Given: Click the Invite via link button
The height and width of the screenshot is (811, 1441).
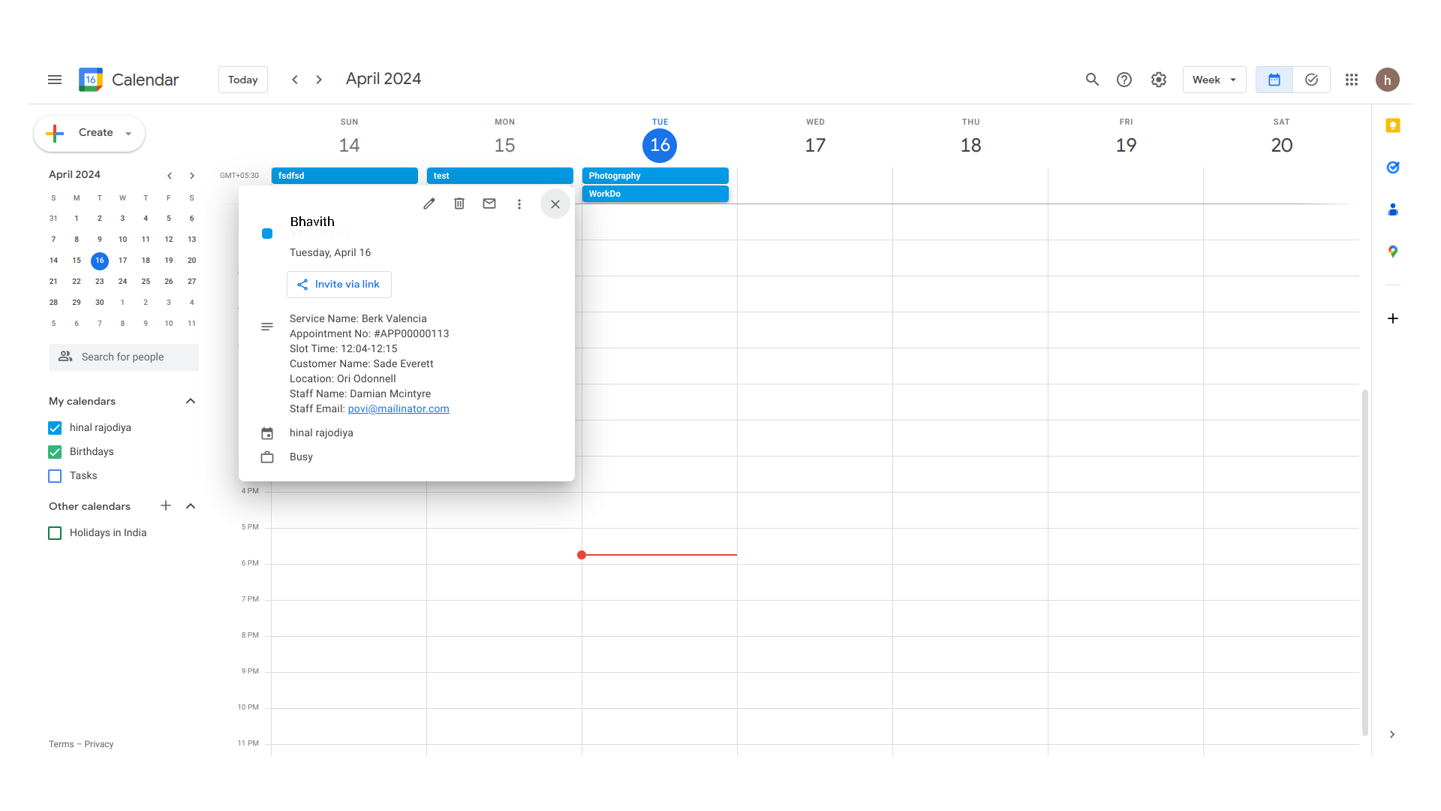Looking at the screenshot, I should pyautogui.click(x=339, y=285).
